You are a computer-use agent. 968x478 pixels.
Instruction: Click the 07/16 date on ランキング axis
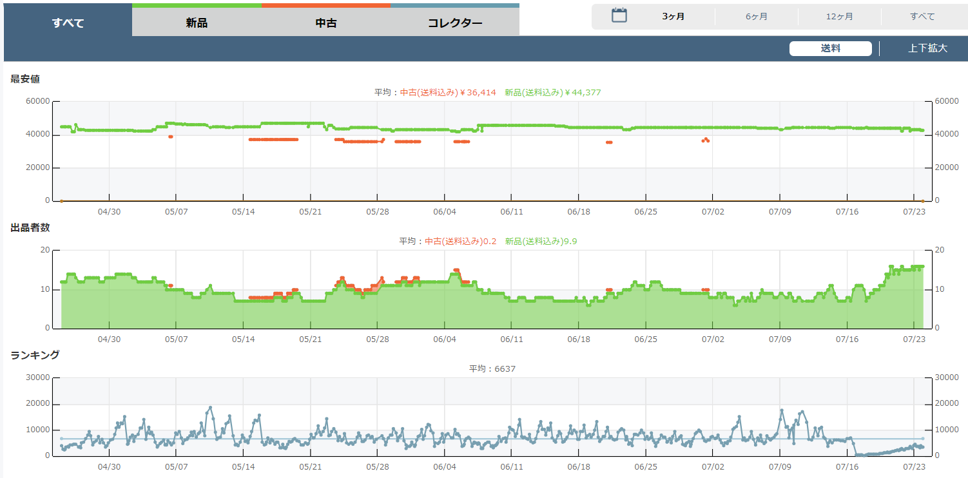(847, 466)
